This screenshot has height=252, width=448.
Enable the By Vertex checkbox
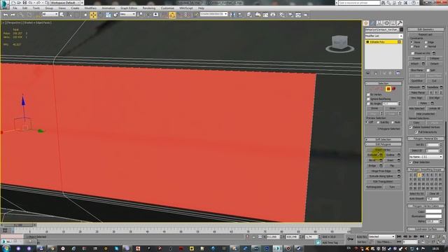click(368, 94)
